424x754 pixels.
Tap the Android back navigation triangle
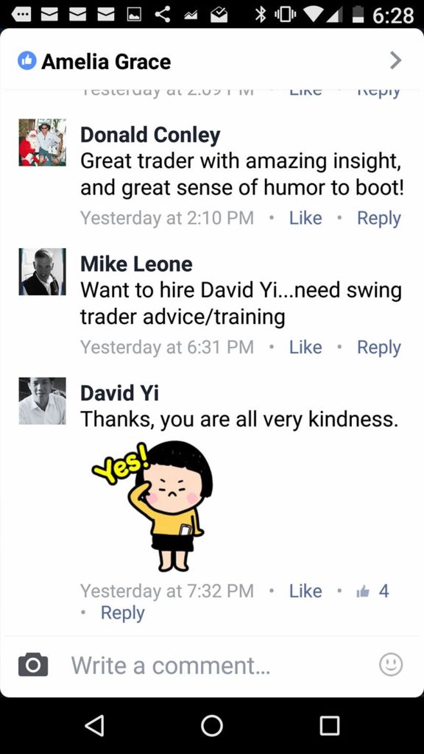coord(95,725)
